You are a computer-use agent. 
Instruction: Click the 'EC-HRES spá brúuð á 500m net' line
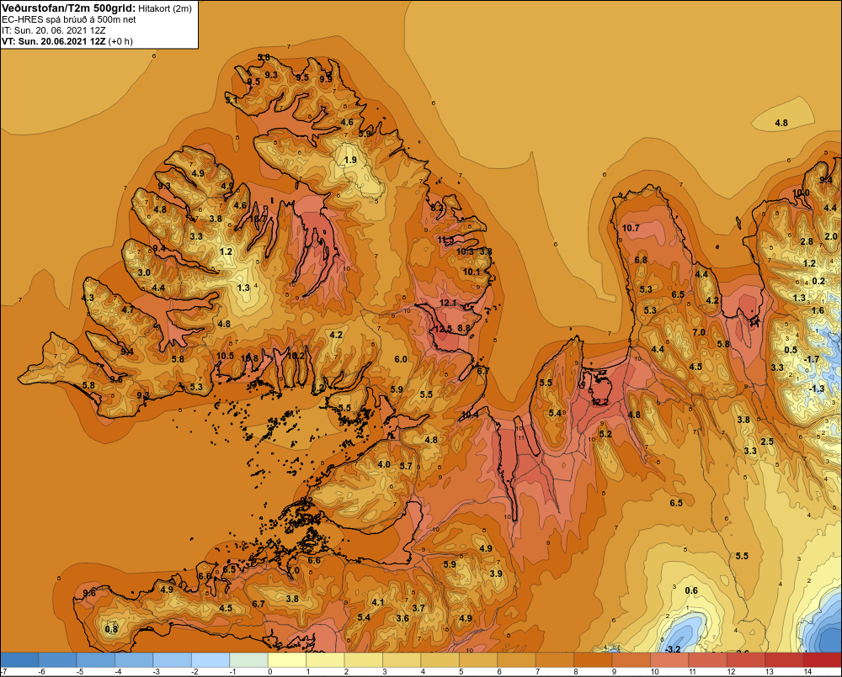click(69, 19)
